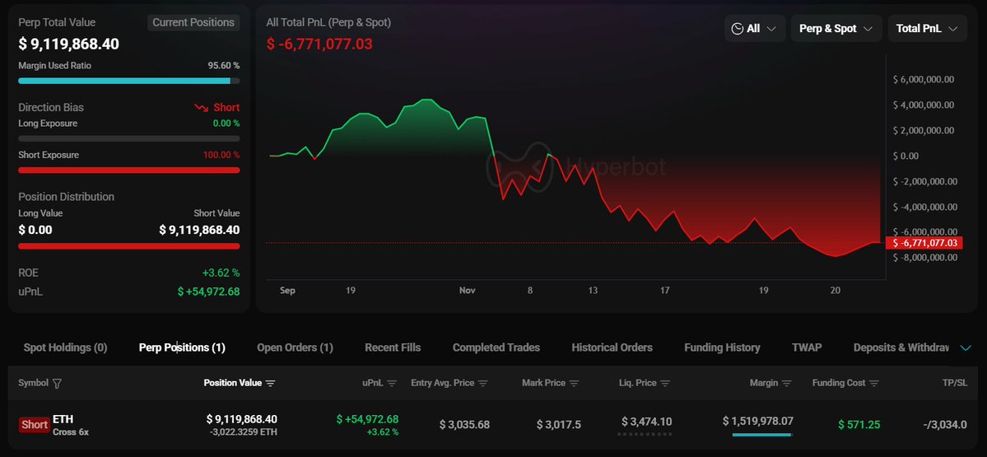Click the Entry Avg. Price sort icon

[483, 384]
